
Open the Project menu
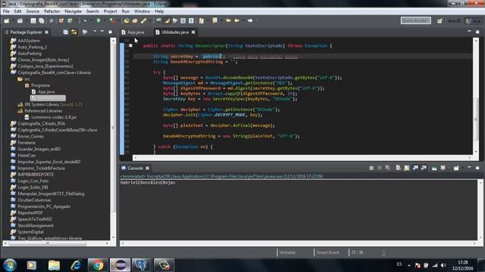[110, 11]
